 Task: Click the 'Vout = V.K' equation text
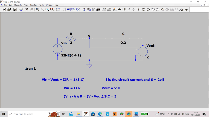[111, 88]
